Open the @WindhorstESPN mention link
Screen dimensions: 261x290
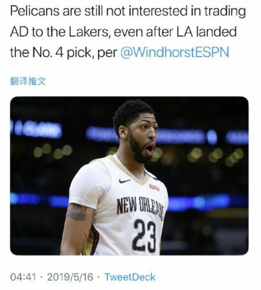click(x=175, y=52)
